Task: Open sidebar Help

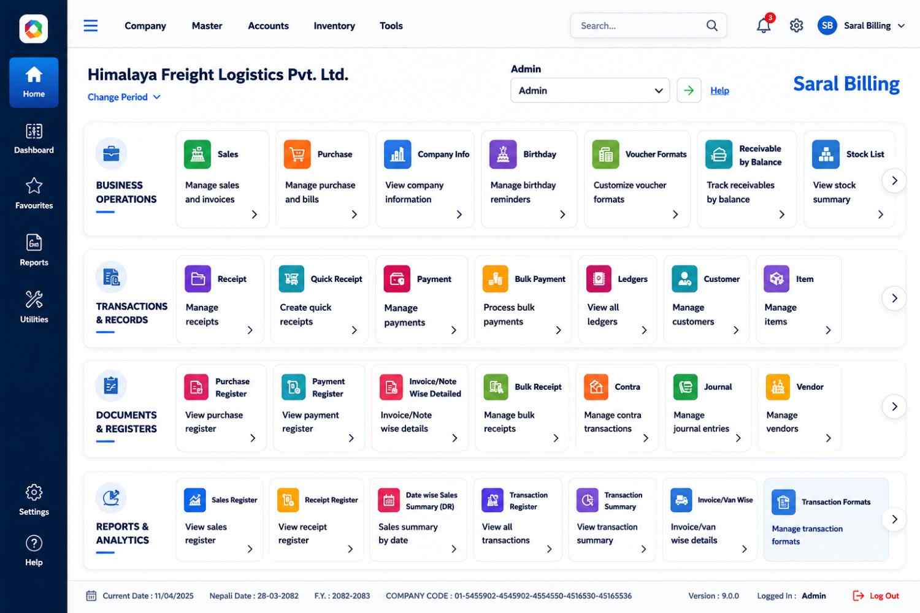Action: (34, 550)
